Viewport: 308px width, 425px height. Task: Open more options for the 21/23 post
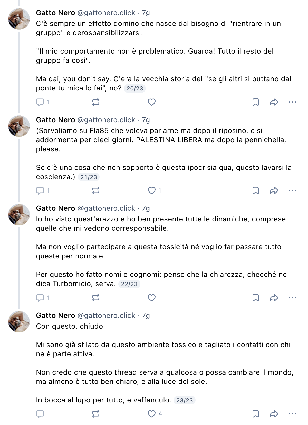(x=293, y=191)
